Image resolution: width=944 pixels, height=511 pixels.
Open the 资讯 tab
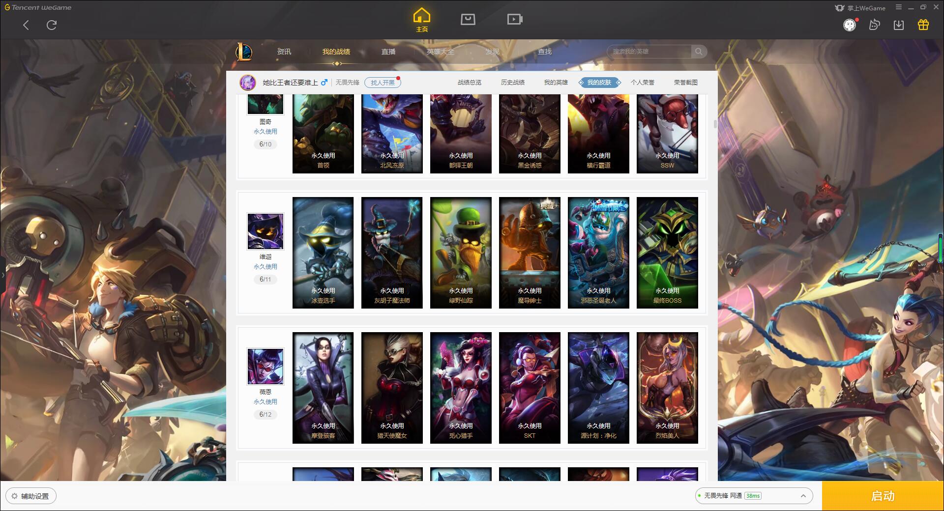pos(284,52)
